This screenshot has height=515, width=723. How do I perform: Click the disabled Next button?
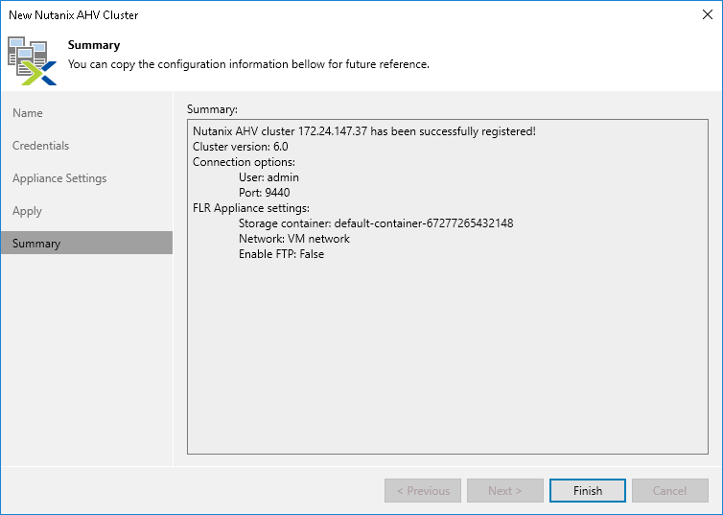pos(505,491)
